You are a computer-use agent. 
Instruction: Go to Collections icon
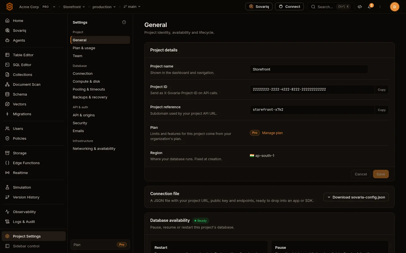click(x=7, y=74)
